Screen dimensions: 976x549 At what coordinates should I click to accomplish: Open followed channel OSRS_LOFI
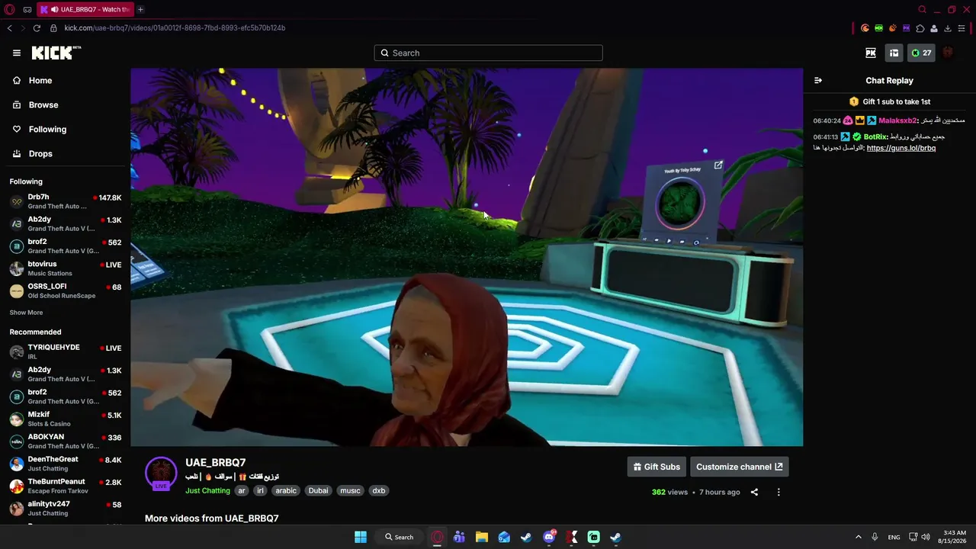(x=65, y=291)
